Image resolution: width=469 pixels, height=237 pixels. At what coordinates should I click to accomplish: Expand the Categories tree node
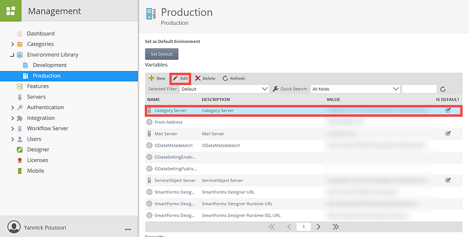(x=12, y=44)
